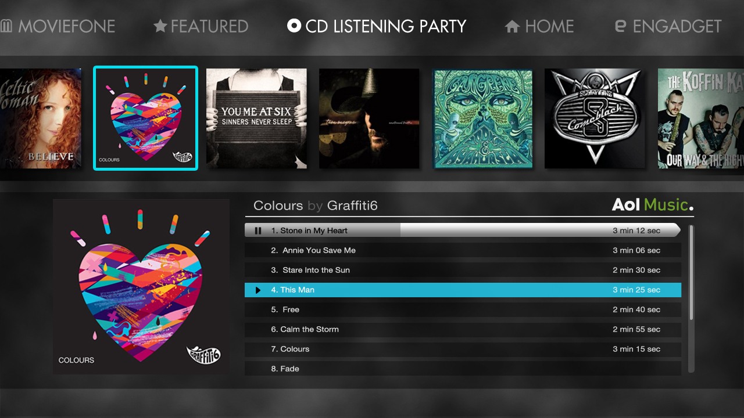Screen dimensions: 744x418
Task: Go to the Home tab
Action: [539, 26]
